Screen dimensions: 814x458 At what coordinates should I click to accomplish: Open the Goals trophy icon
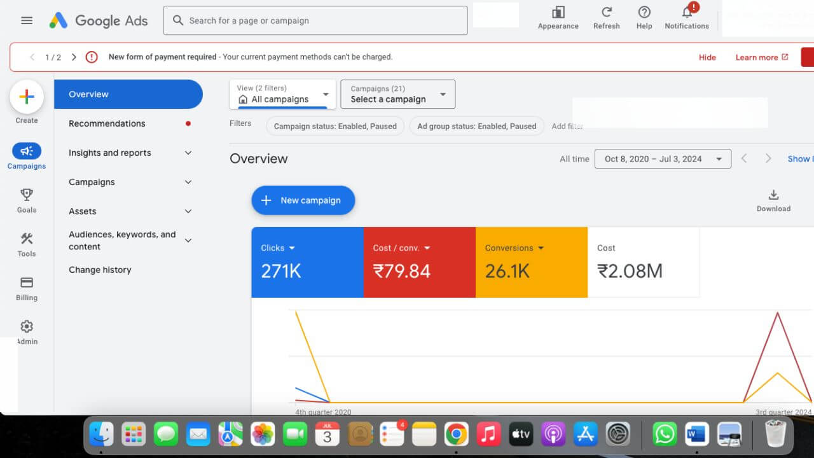pos(27,195)
